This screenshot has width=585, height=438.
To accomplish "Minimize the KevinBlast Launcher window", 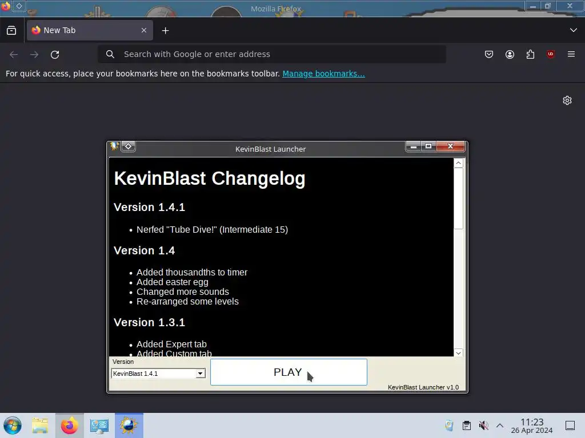I will (x=414, y=147).
